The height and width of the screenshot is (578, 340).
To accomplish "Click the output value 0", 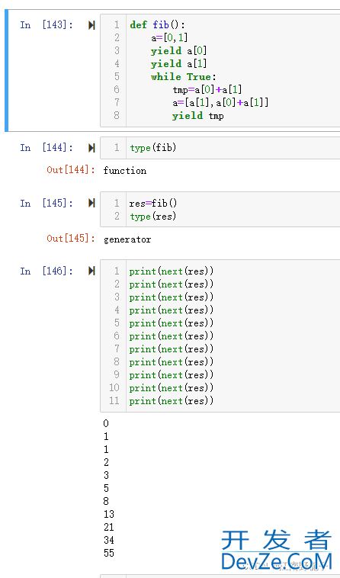I will coord(106,423).
